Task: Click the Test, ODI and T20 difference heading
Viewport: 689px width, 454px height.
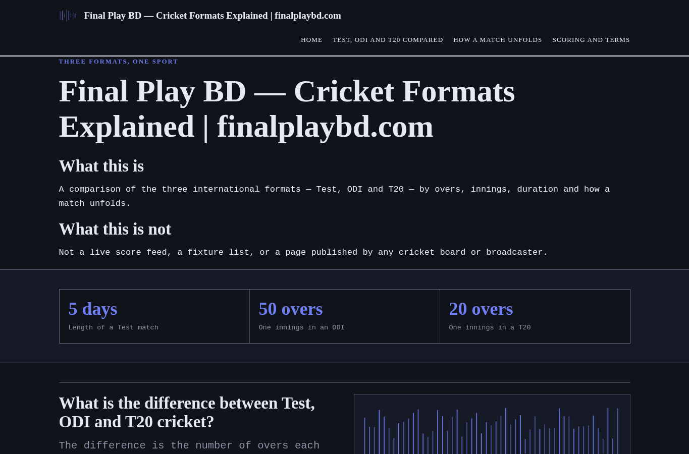Action: (187, 412)
